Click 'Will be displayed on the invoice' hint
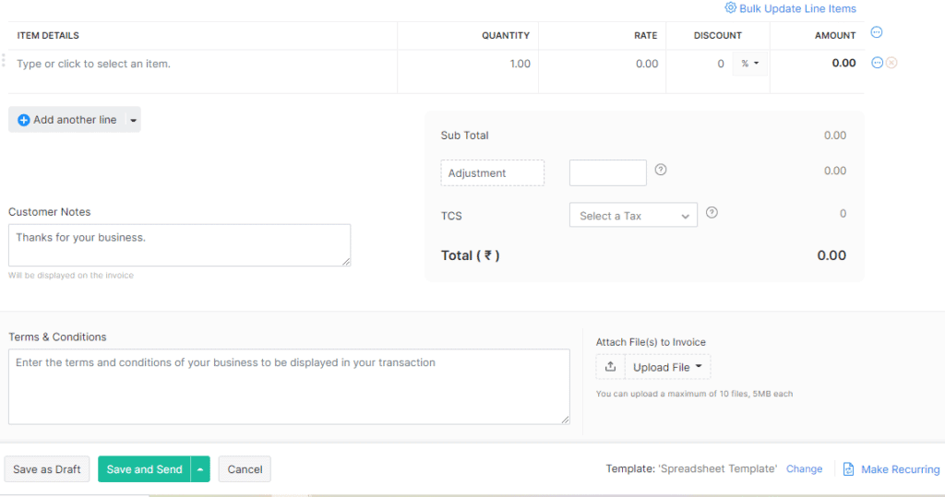 pyautogui.click(x=71, y=276)
